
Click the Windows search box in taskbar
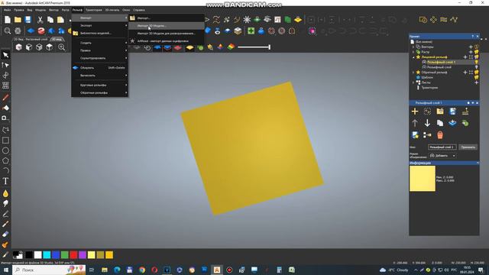pos(49,270)
